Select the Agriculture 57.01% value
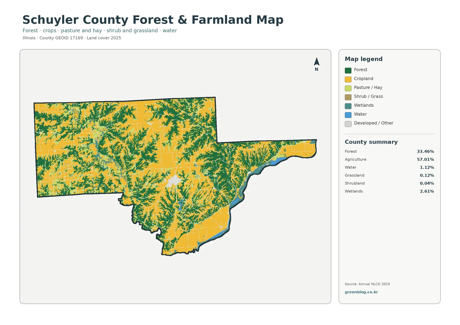Image resolution: width=460 pixels, height=325 pixels. 425,159
